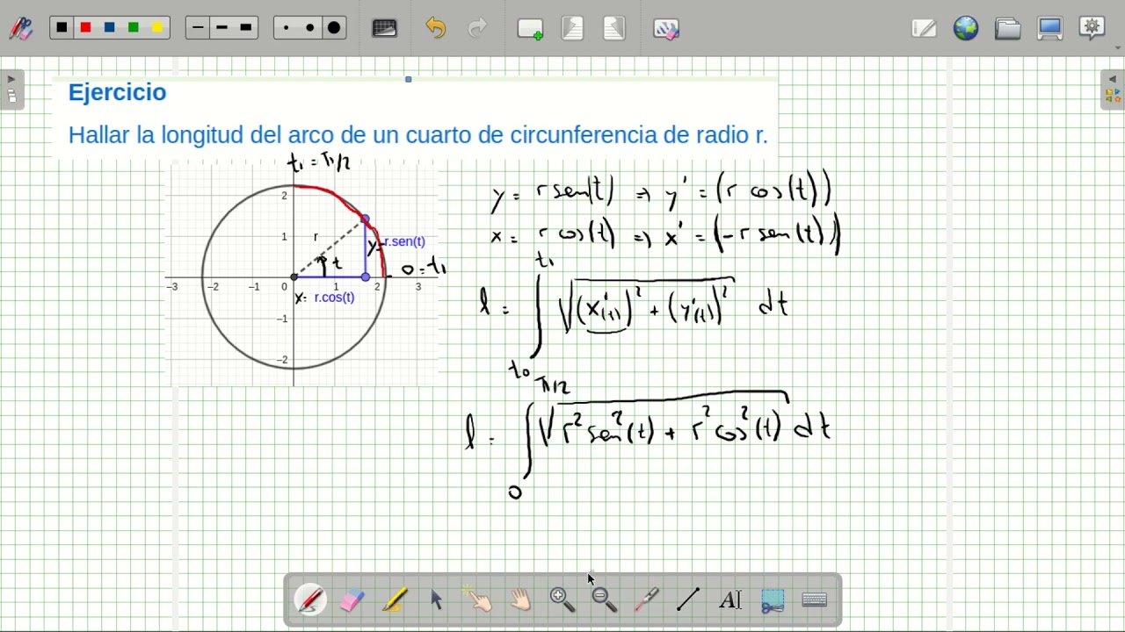This screenshot has height=632, width=1125.
Task: Show the virtual keyboard
Action: point(815,600)
